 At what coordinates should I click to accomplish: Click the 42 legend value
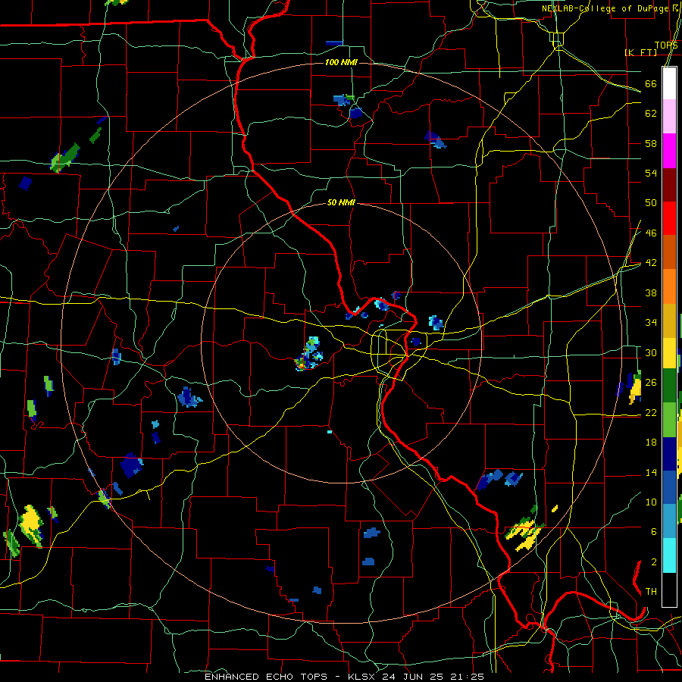[651, 263]
